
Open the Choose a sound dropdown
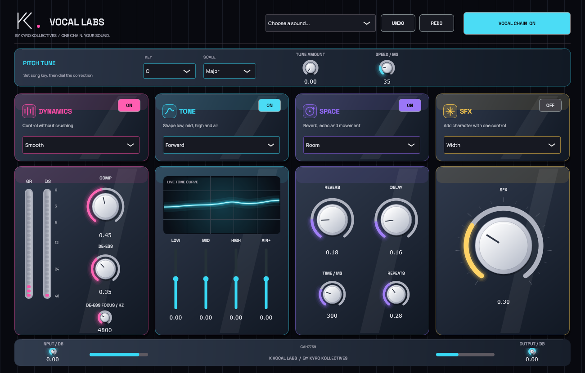coord(320,23)
